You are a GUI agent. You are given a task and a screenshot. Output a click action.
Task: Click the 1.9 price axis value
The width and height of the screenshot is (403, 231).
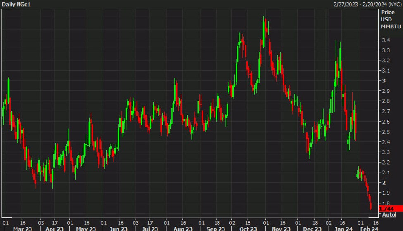386,193
